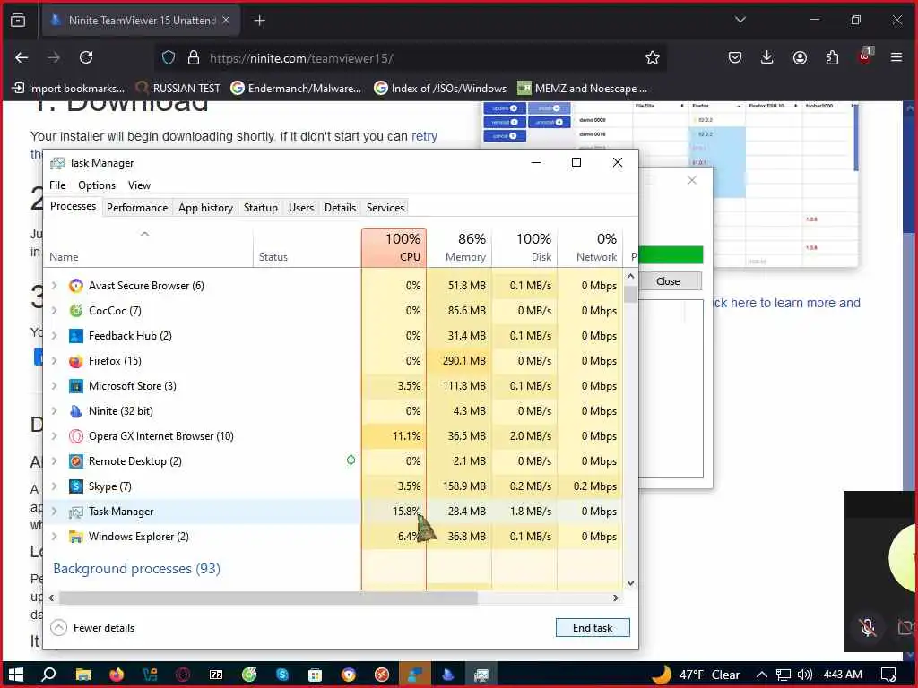
Task: Expand Firefox process group
Action: pyautogui.click(x=55, y=361)
